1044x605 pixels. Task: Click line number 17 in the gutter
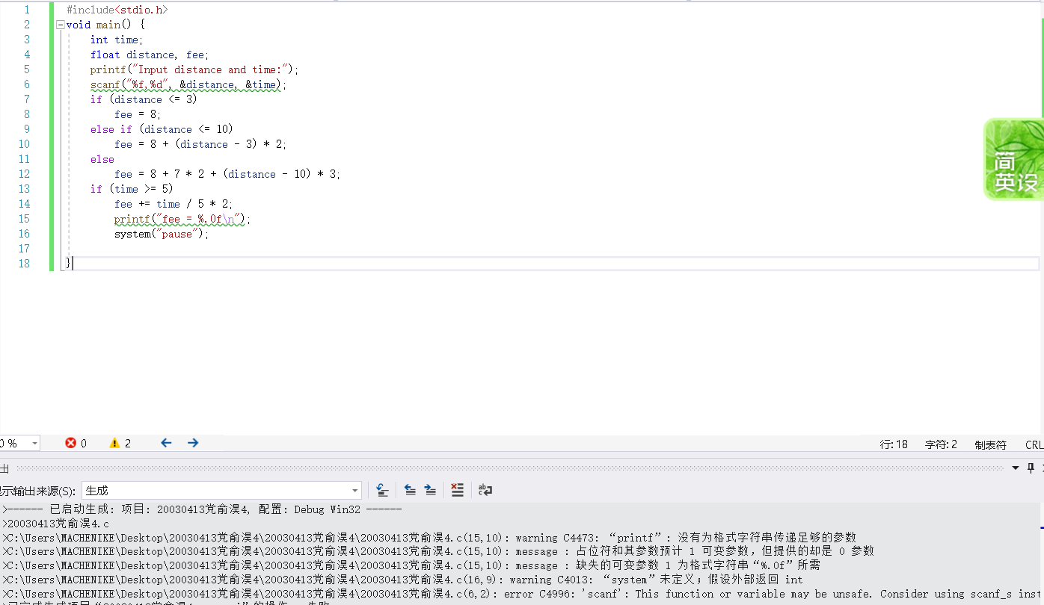point(25,249)
